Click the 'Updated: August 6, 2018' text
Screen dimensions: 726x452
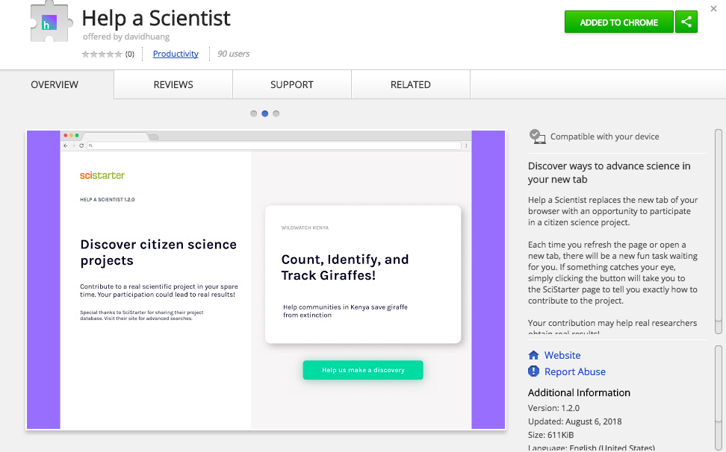574,421
